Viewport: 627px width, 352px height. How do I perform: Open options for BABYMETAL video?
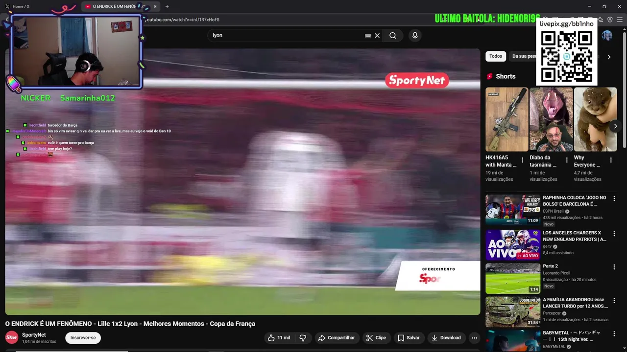[614, 333]
